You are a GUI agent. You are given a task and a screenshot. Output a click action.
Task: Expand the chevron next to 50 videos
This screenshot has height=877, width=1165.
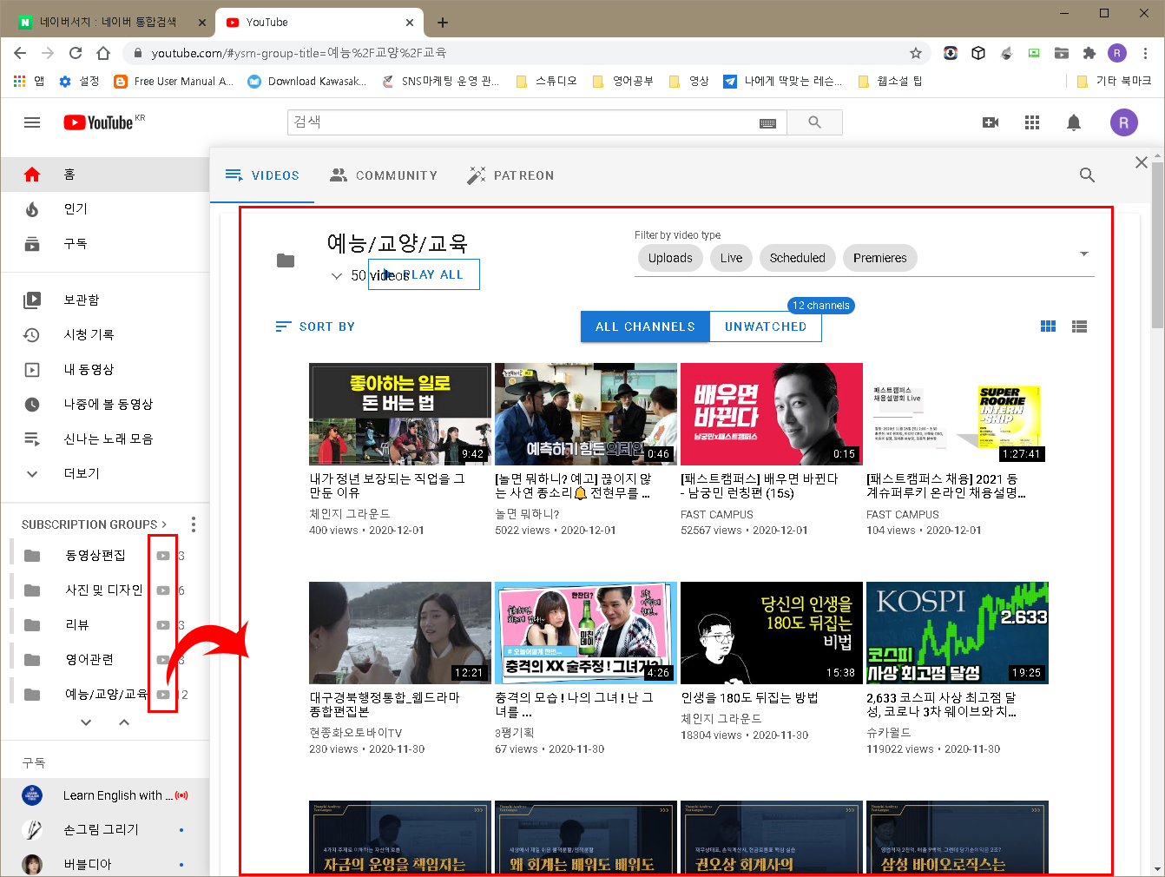337,276
